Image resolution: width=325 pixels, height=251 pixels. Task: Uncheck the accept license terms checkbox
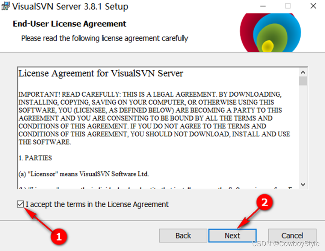(20, 204)
